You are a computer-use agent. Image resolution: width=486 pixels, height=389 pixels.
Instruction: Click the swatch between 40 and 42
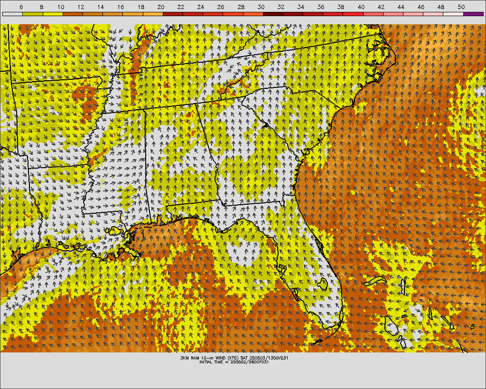pyautogui.click(x=373, y=14)
